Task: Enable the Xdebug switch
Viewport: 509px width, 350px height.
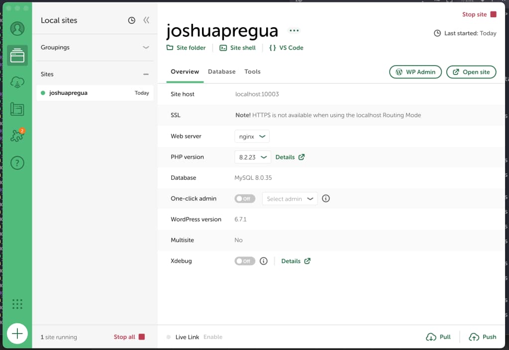Action: [244, 261]
